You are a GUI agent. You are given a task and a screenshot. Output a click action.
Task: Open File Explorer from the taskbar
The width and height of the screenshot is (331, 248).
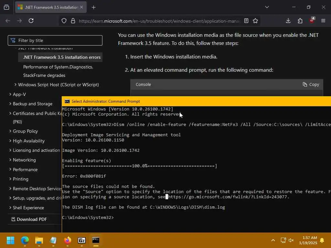tap(39, 240)
